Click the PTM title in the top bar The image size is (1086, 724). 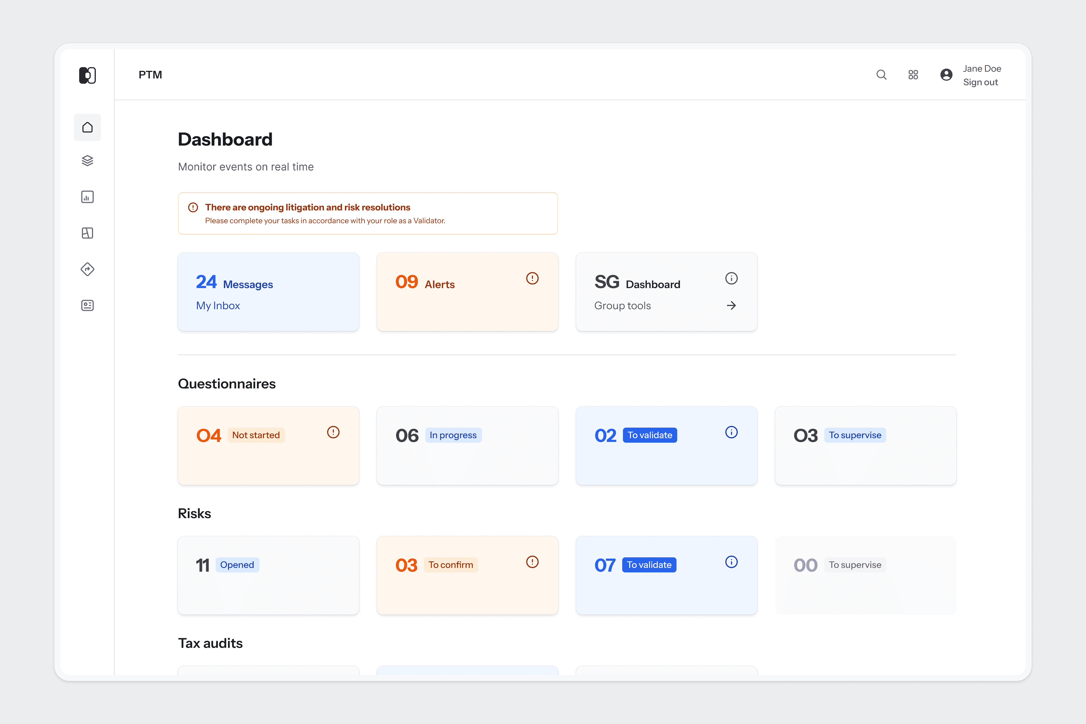pos(150,74)
